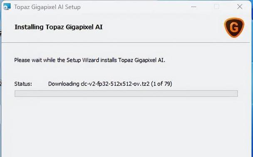Click the "Topaz Gigapixel AI Setup" title text
Screen dimensions: 253x157
pos(47,7)
